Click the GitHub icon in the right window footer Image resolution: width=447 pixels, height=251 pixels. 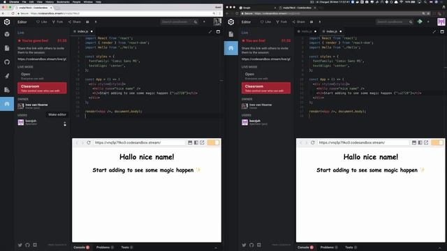click(x=251, y=245)
